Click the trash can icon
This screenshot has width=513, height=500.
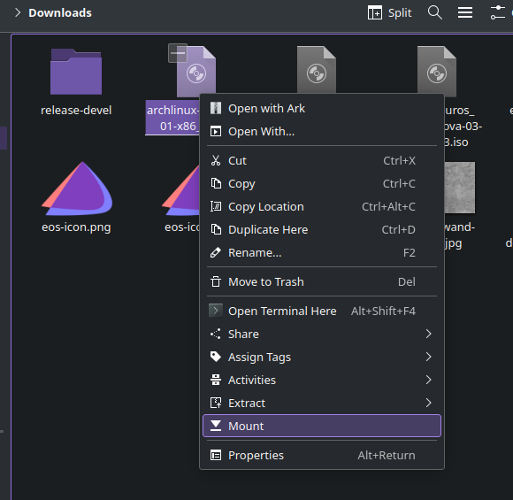point(216,281)
